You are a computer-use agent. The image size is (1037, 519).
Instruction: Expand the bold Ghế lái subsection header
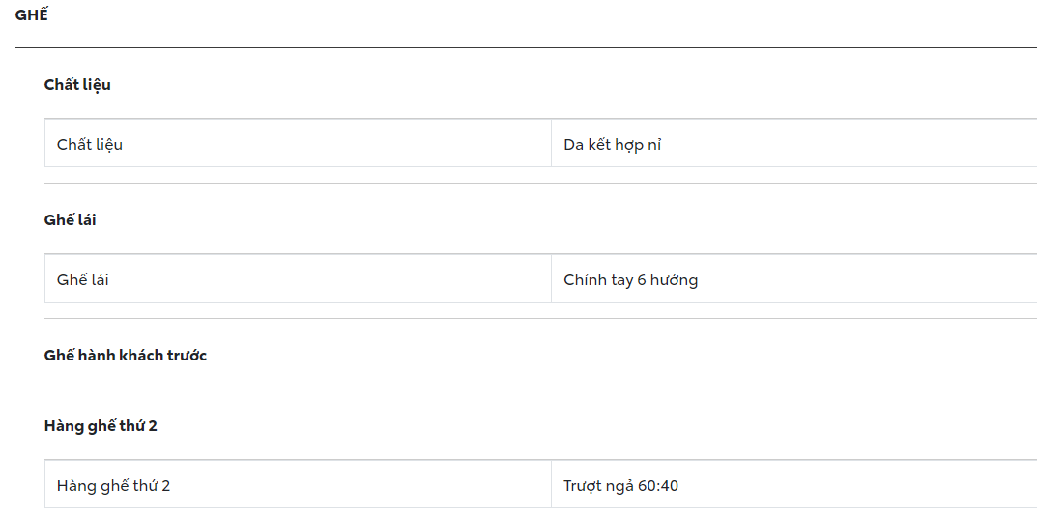coord(70,220)
